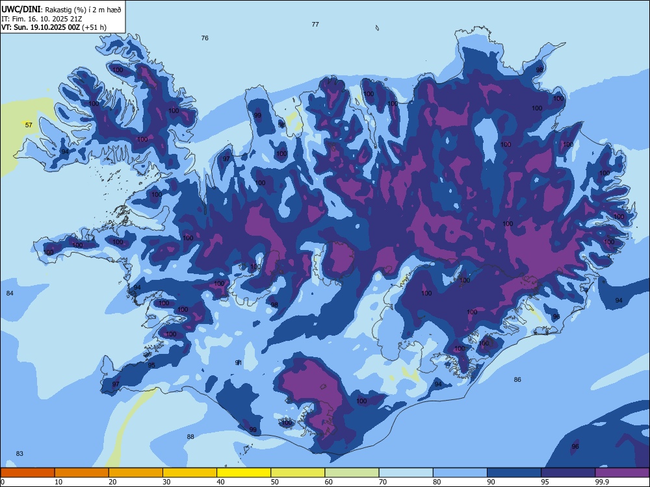Click the "86" humidity value off the southeast coast
Viewport: 650px width, 487px height.
tap(517, 379)
